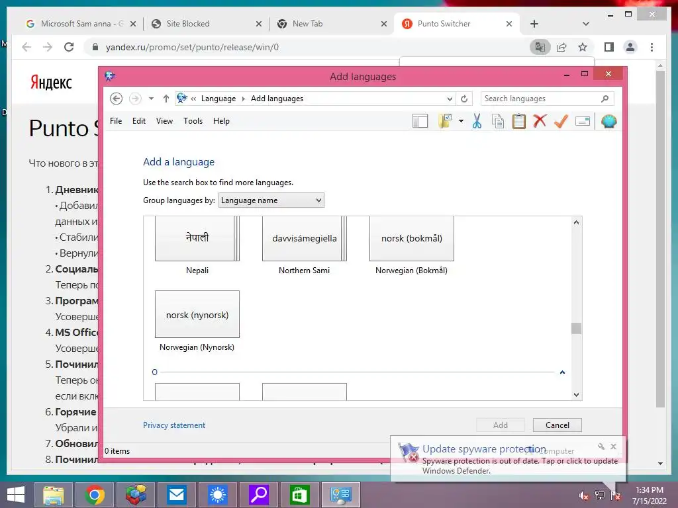This screenshot has height=508, width=678.
Task: Click the folder options icon in toolbar
Action: 445,122
